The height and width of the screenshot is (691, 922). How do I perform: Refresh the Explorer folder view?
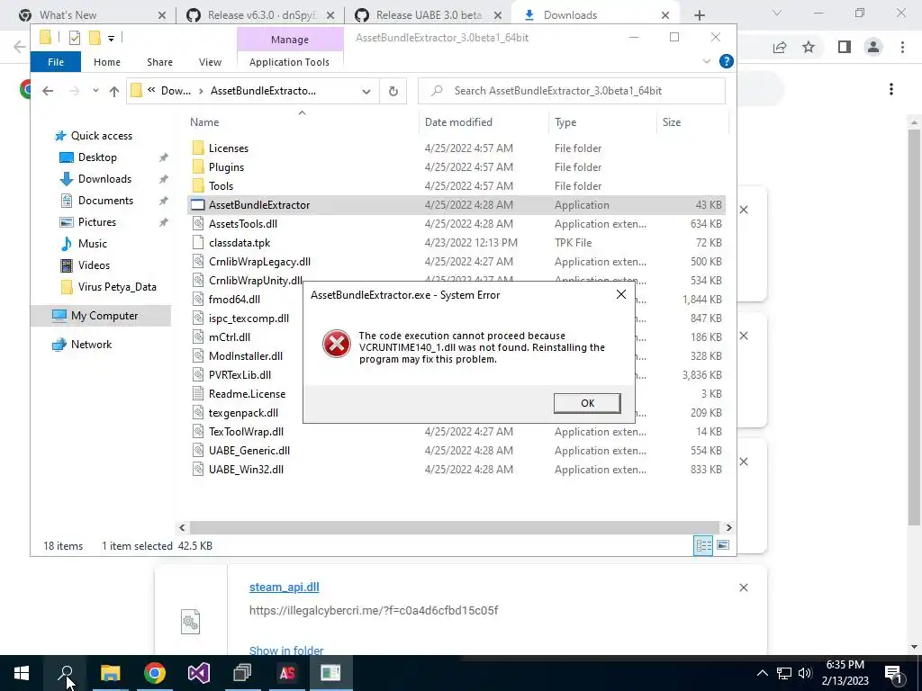pos(393,91)
